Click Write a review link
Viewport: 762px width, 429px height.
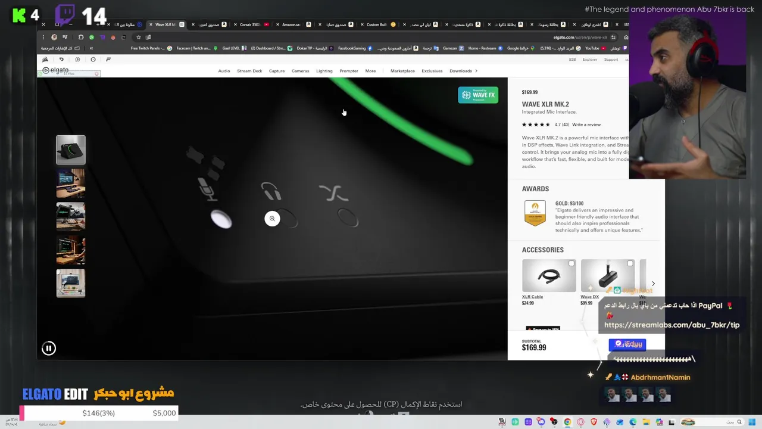586,125
